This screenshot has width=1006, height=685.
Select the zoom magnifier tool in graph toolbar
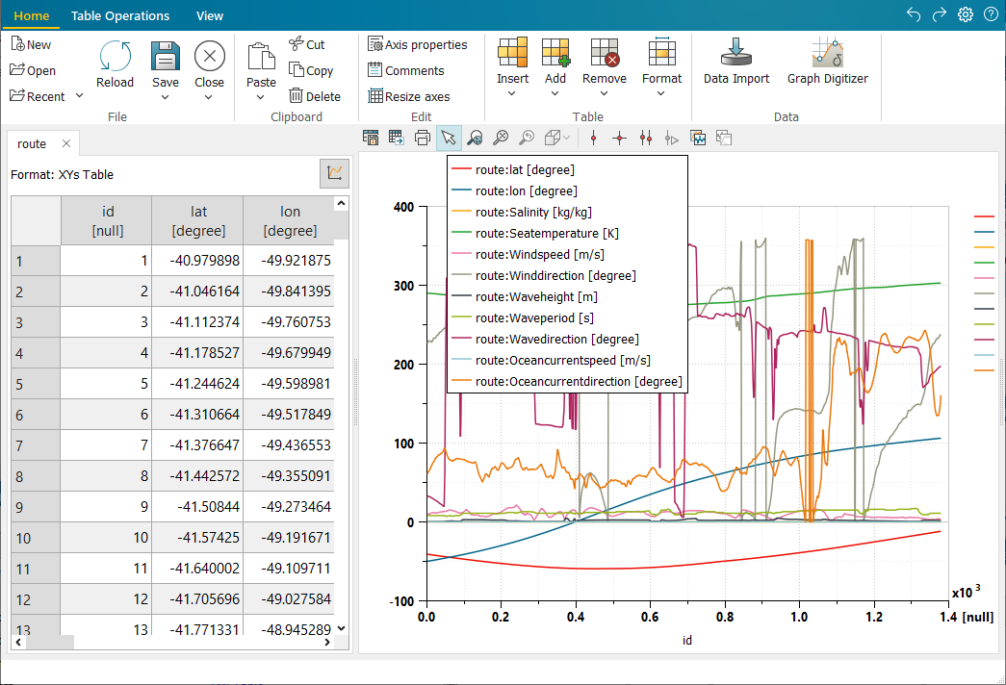pyautogui.click(x=475, y=138)
